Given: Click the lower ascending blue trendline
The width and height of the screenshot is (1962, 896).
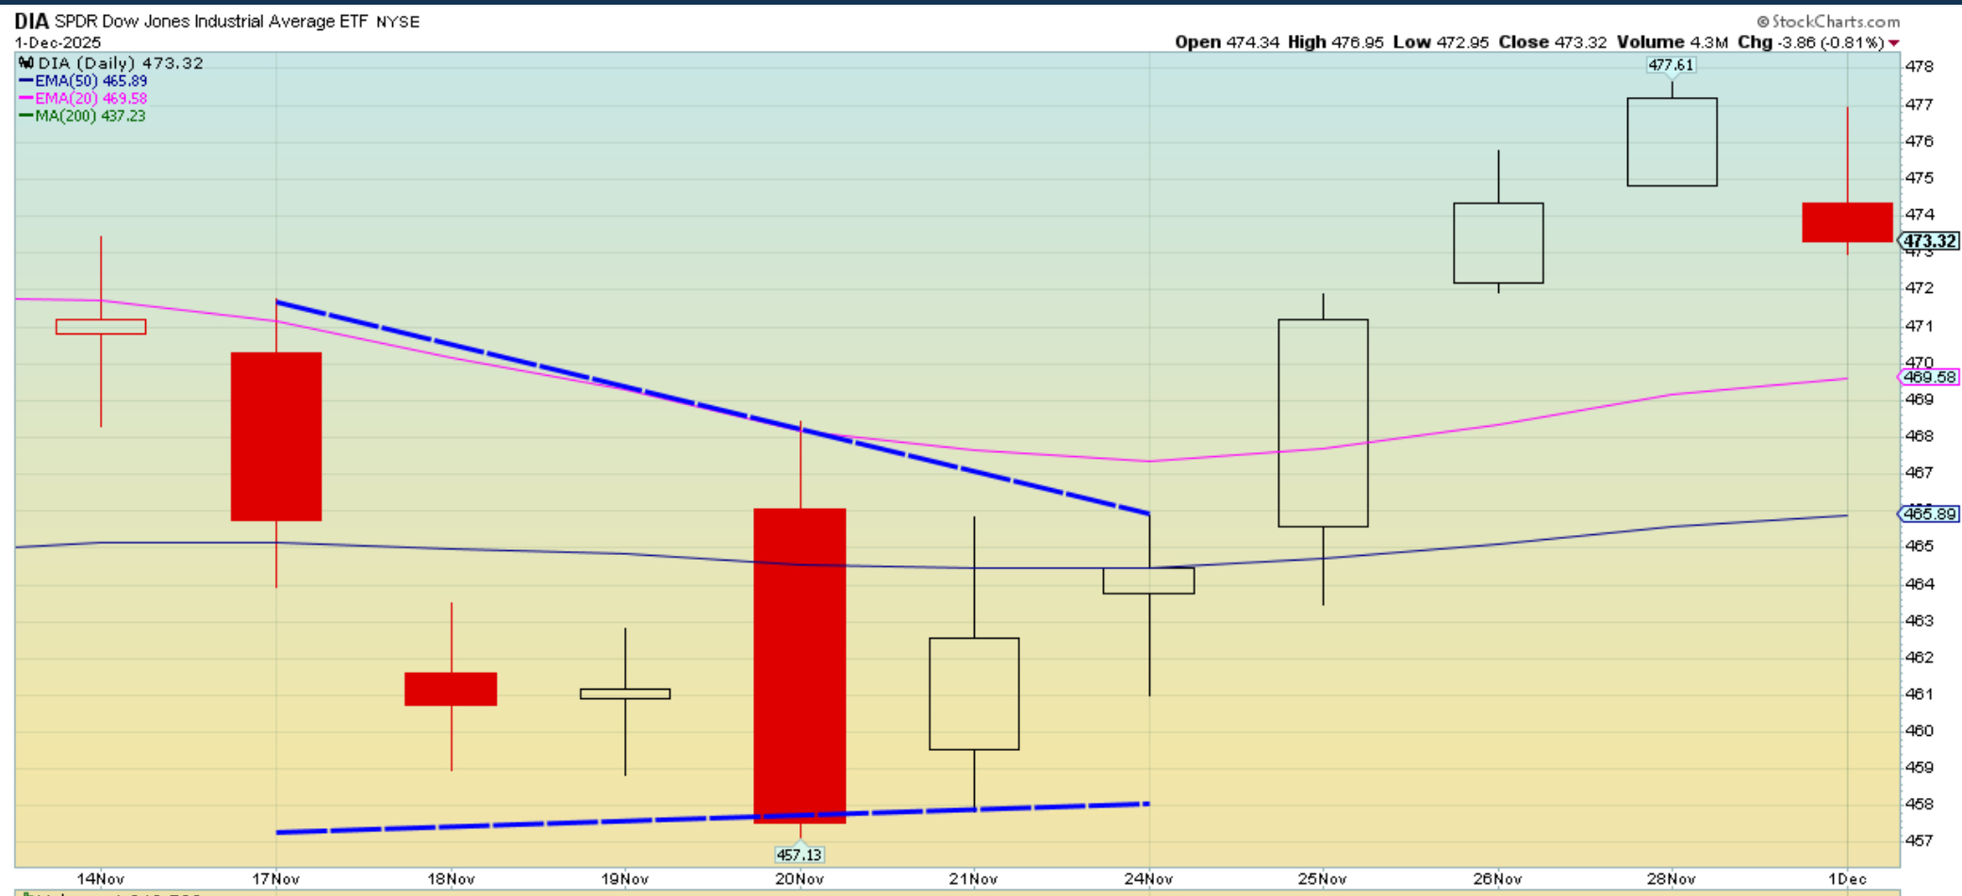Looking at the screenshot, I should (x=713, y=818).
